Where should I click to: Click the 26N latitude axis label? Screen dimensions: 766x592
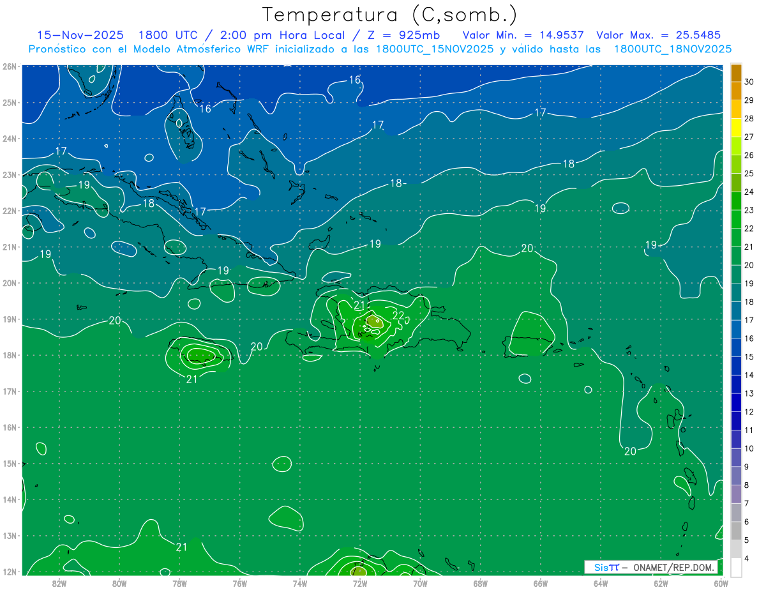point(10,66)
